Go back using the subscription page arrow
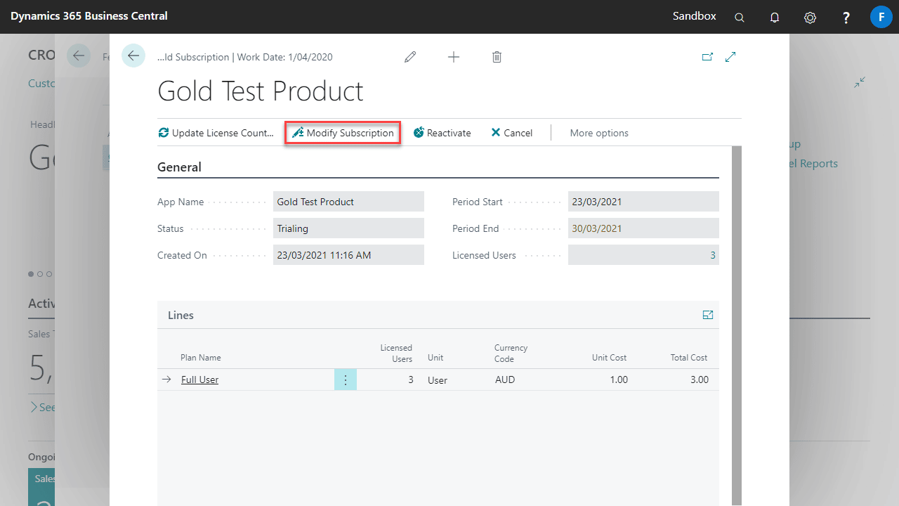This screenshot has width=899, height=506. click(133, 56)
